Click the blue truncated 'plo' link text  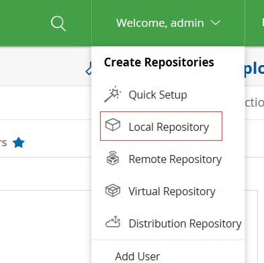[x=254, y=68]
